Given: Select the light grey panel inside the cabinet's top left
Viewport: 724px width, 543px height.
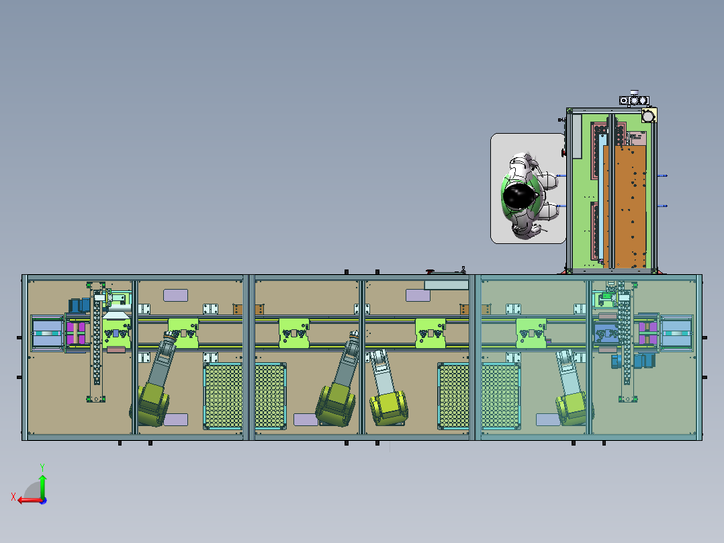Looking at the screenshot, I should click(576, 137).
